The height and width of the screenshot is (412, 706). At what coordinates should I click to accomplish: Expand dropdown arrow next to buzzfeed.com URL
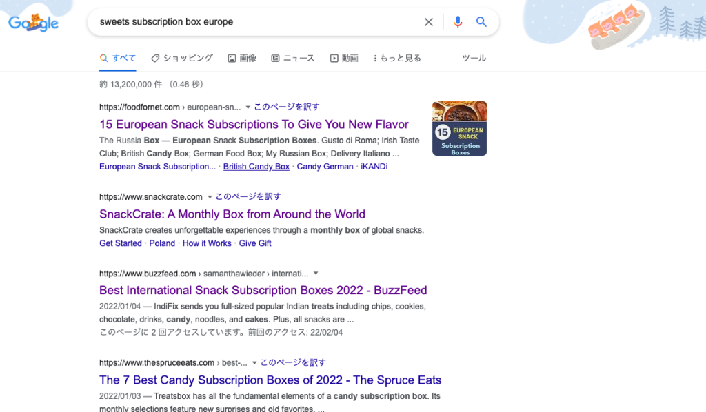(x=316, y=274)
